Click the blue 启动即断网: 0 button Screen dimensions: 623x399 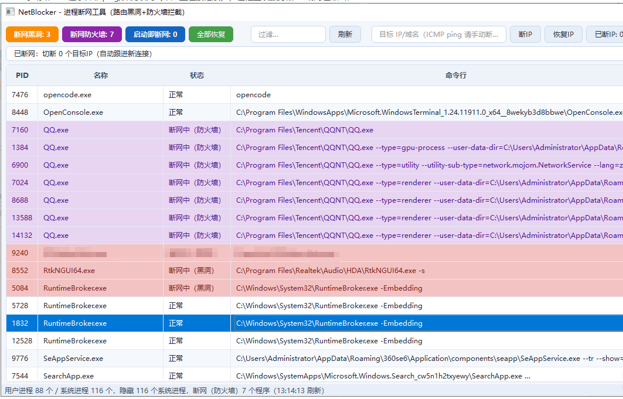pos(155,35)
